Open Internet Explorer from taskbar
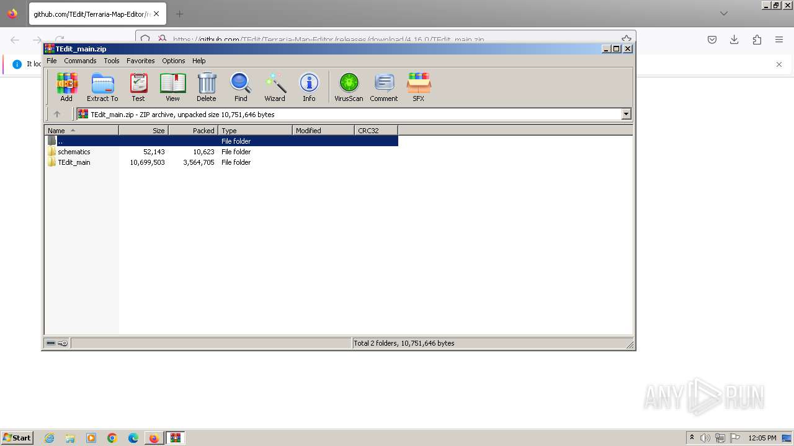The image size is (794, 446). [x=49, y=438]
